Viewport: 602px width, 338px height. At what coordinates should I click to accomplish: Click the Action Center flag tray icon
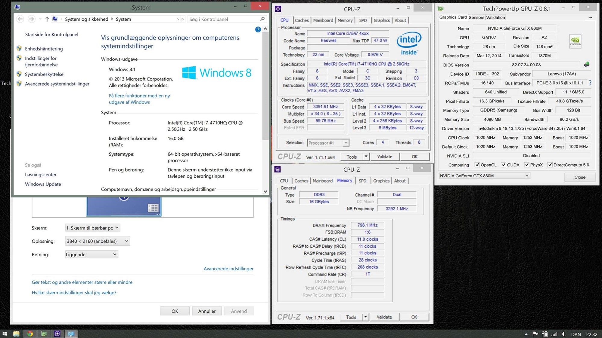coord(535,334)
